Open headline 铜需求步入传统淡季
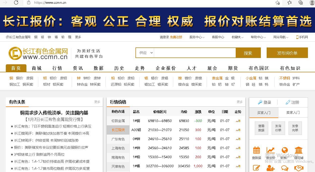The width and height of the screenshot is (315, 172). pos(54,113)
